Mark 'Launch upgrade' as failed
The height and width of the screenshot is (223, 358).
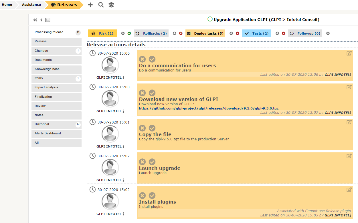click(142, 162)
